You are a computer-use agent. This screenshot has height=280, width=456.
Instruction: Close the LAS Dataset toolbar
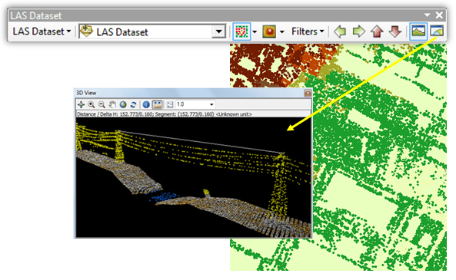439,15
